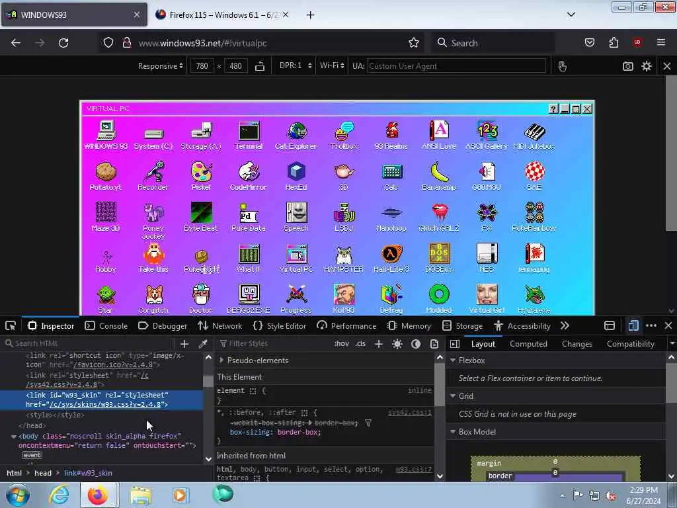Launch Byte Beat icon
This screenshot has height=508, width=677.
point(201,217)
